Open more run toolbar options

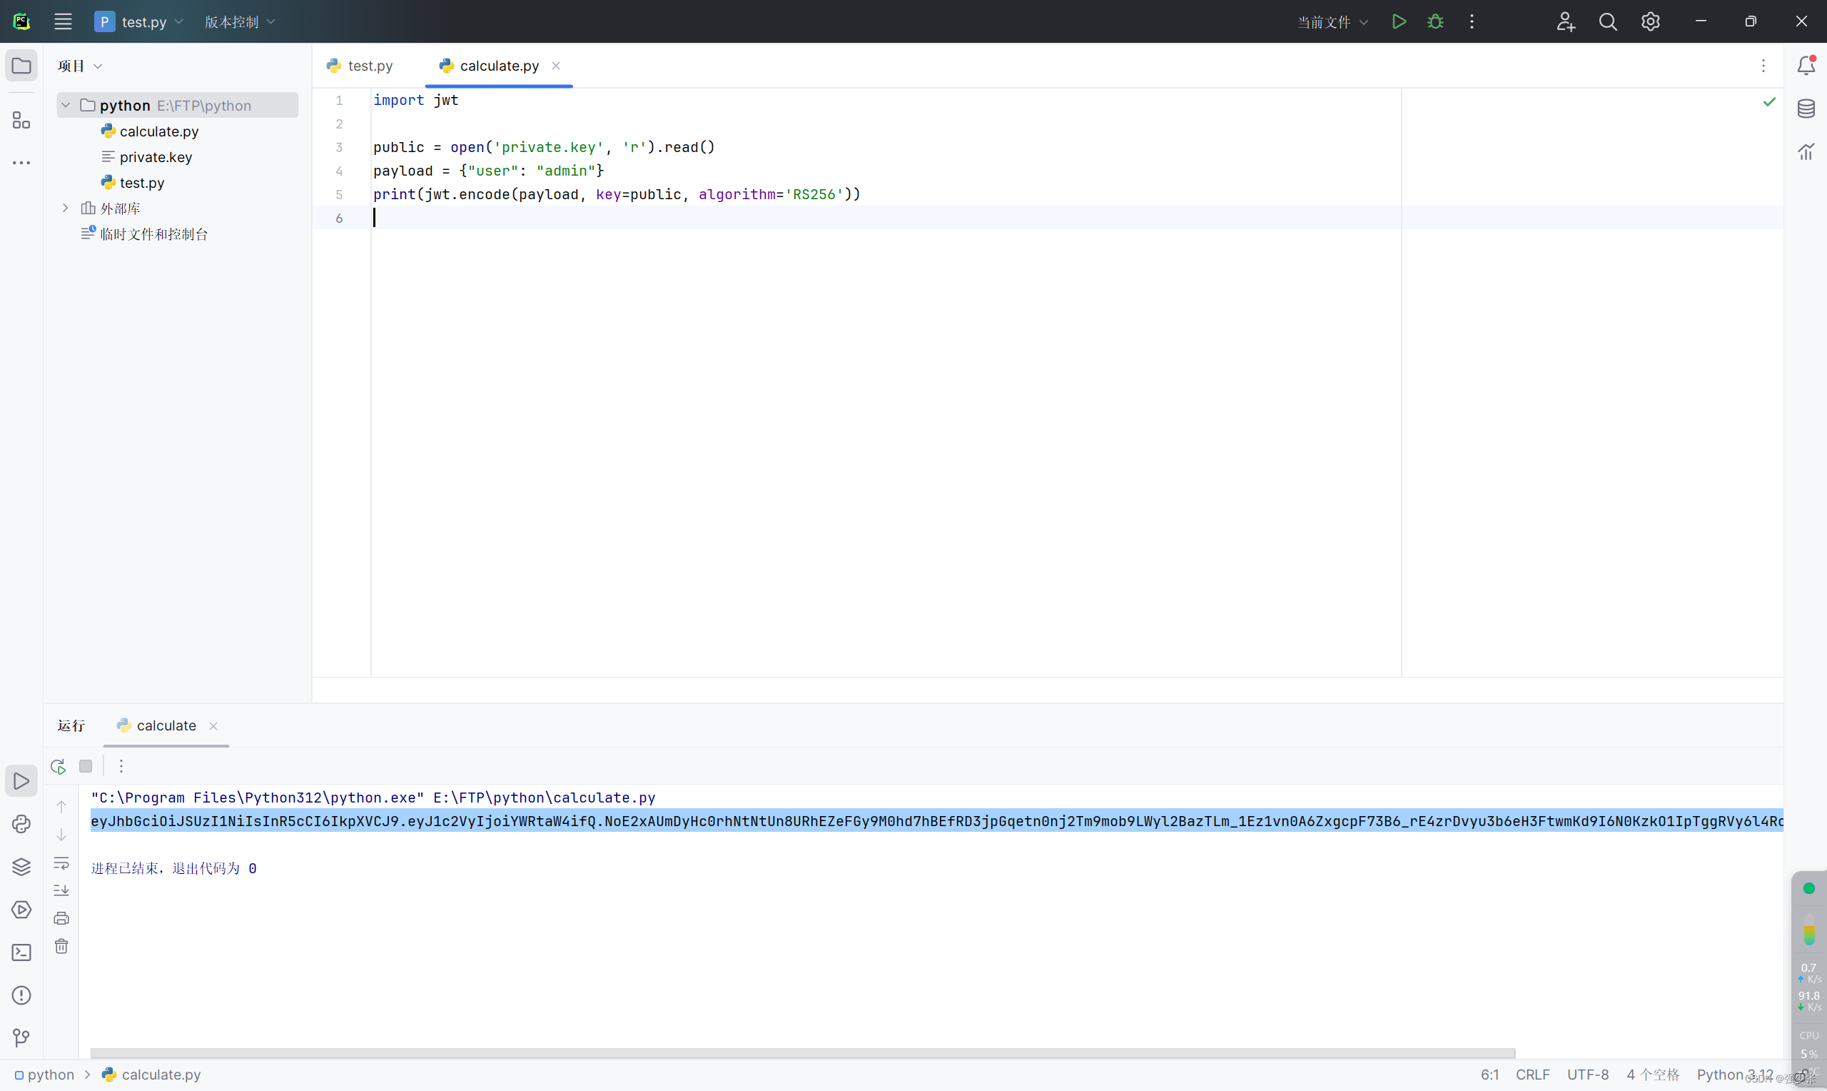(121, 766)
